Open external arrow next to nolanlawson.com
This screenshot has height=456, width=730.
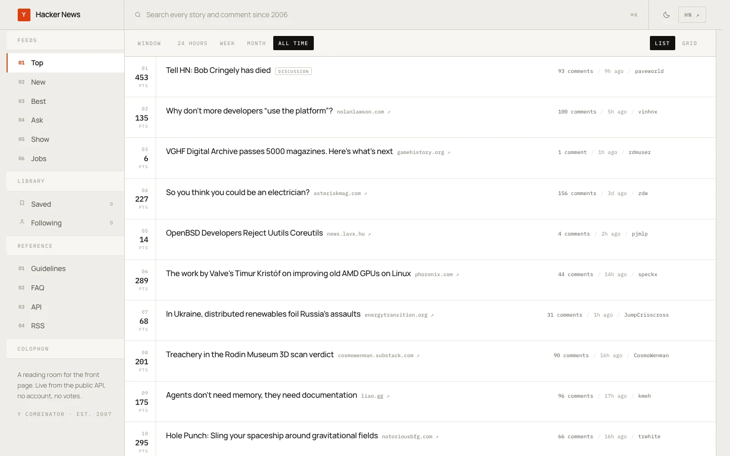pyautogui.click(x=389, y=112)
